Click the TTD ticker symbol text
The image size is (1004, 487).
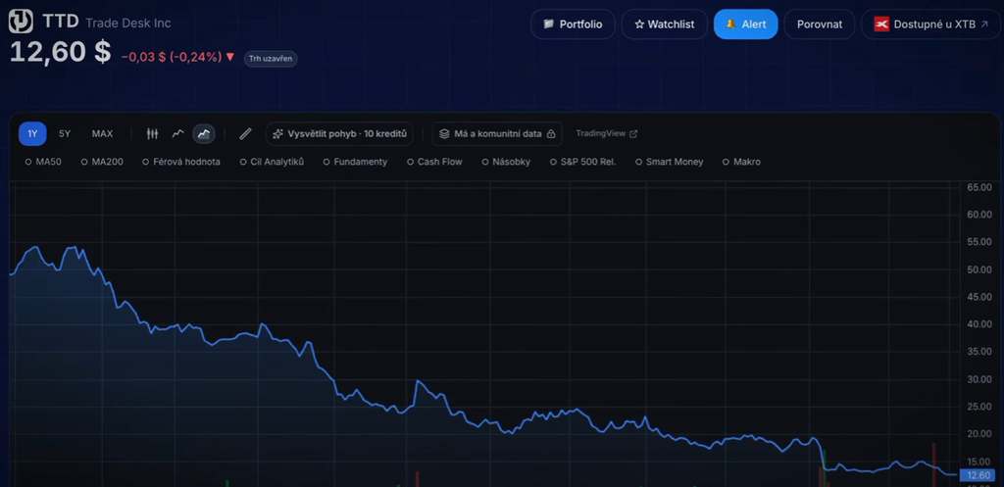point(61,22)
